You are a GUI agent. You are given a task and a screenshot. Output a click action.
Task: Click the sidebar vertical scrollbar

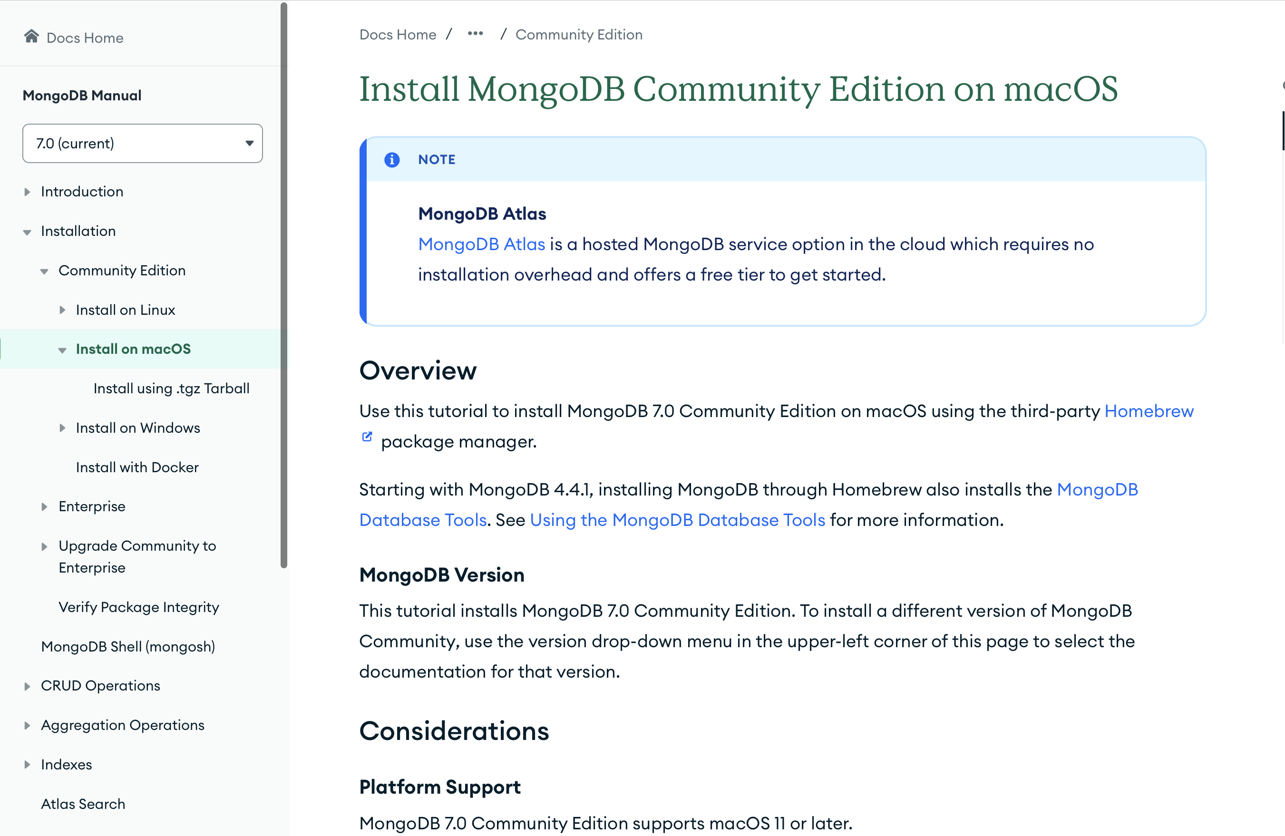pyautogui.click(x=284, y=285)
